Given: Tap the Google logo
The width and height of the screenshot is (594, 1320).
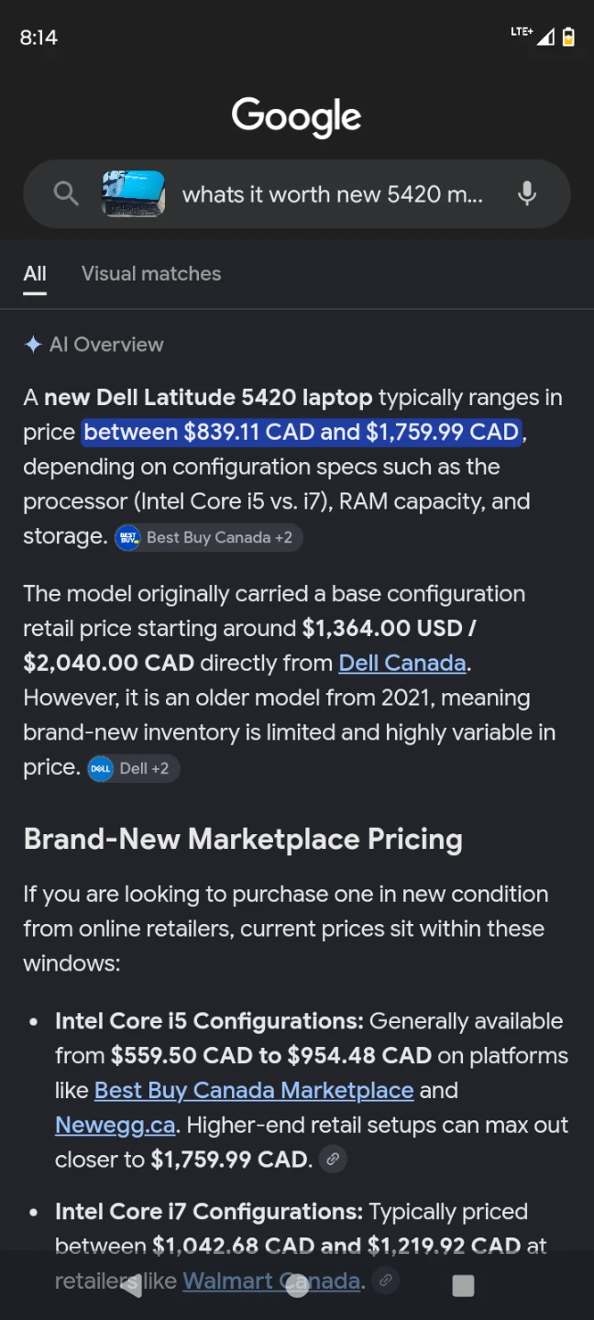Looking at the screenshot, I should pos(297,116).
